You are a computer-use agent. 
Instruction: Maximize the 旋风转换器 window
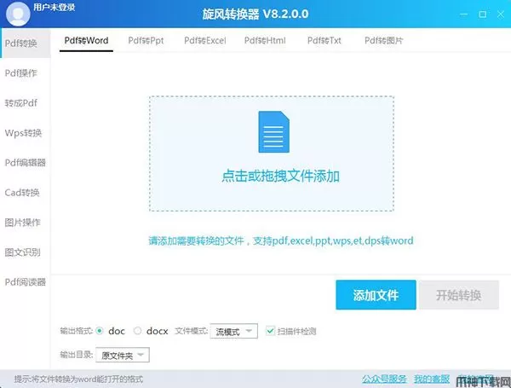pyautogui.click(x=483, y=14)
